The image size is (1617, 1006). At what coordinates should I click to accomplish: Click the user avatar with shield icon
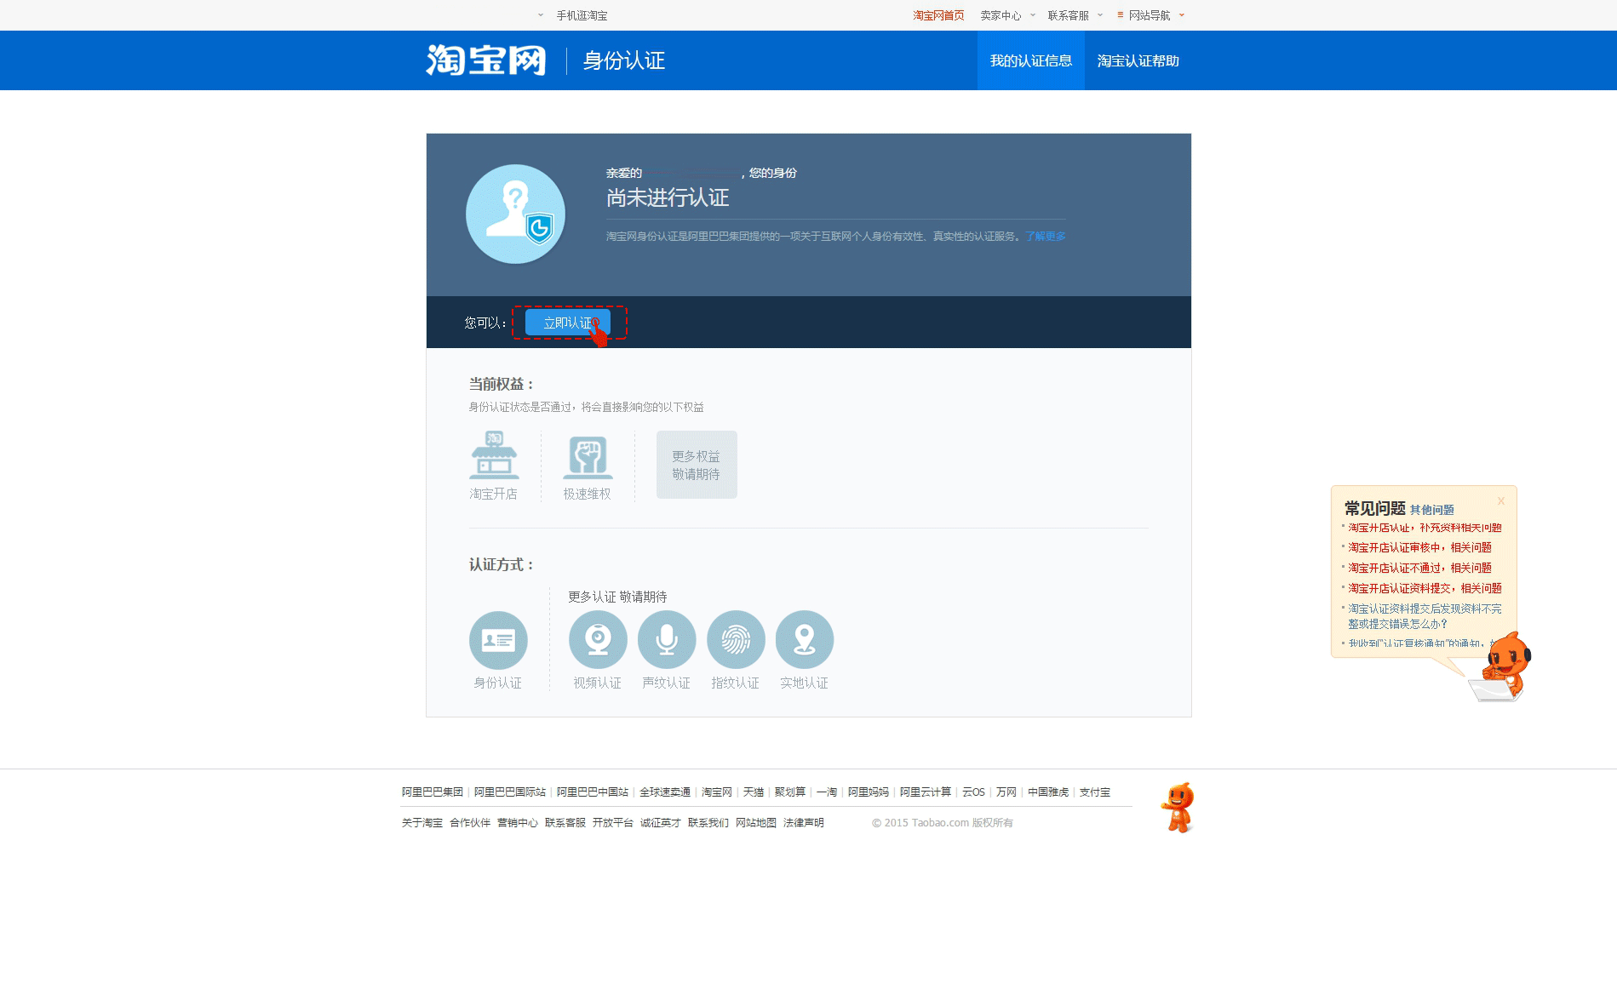tap(515, 214)
